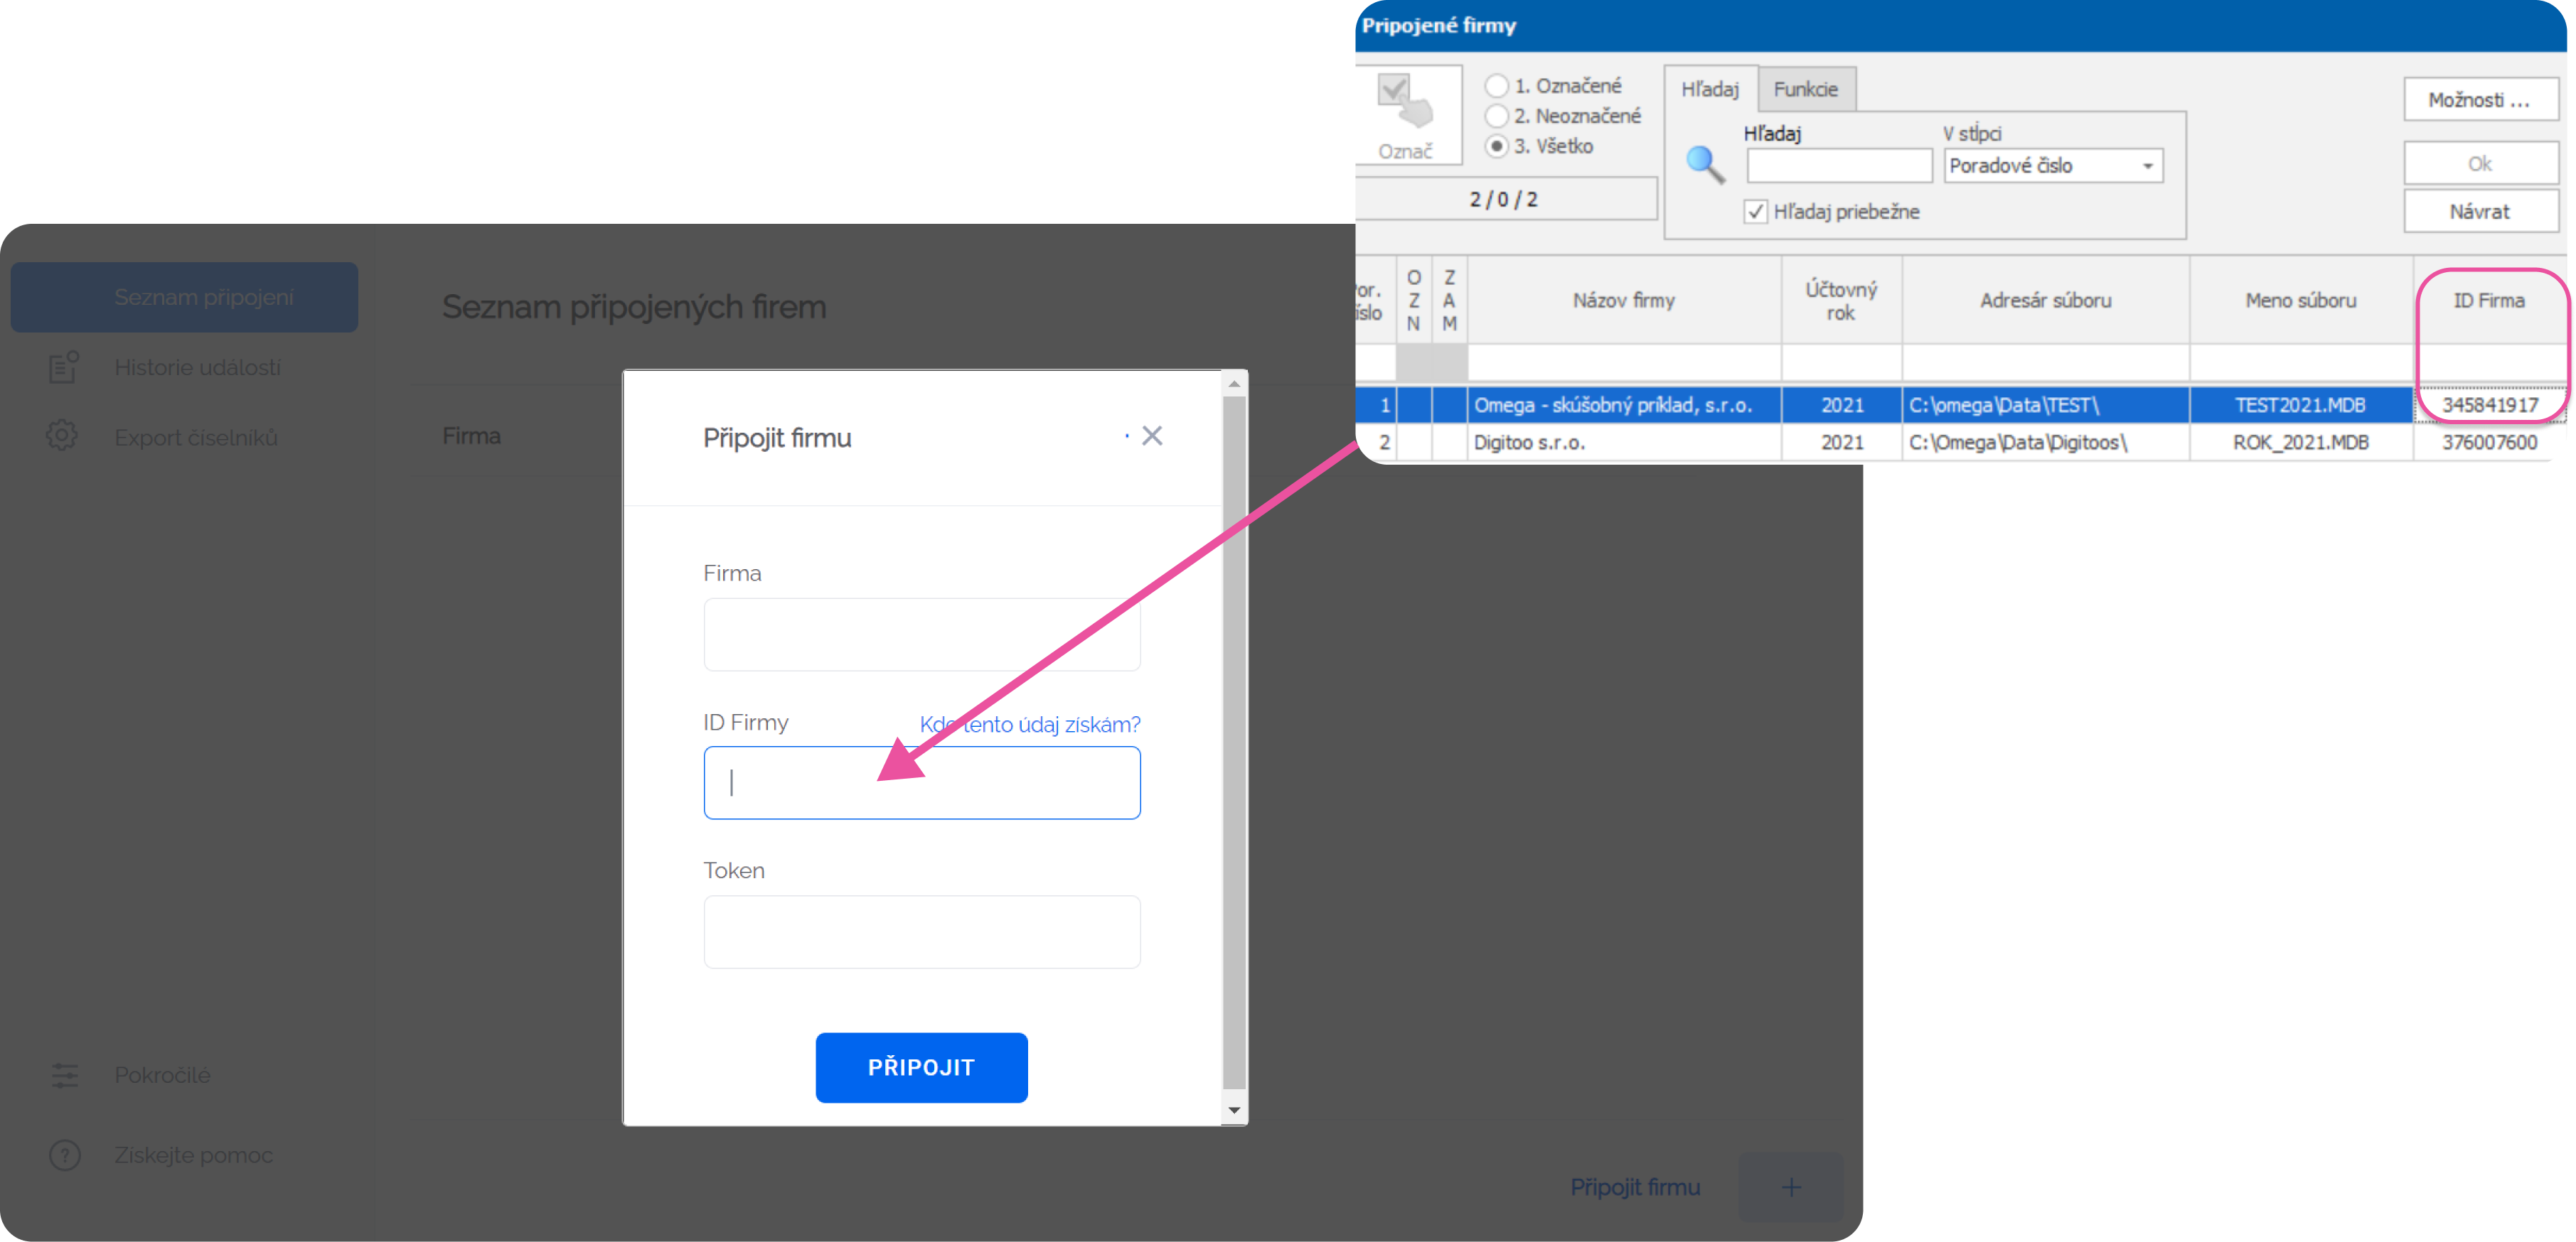
Task: Click the PŘIPOJIT button
Action: pyautogui.click(x=921, y=1067)
